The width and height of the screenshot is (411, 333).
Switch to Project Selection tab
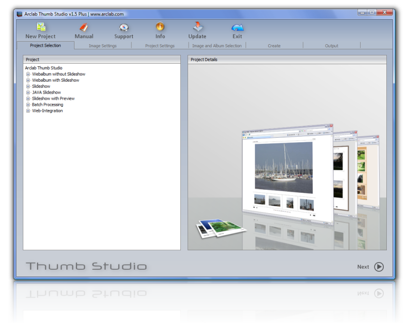click(45, 45)
